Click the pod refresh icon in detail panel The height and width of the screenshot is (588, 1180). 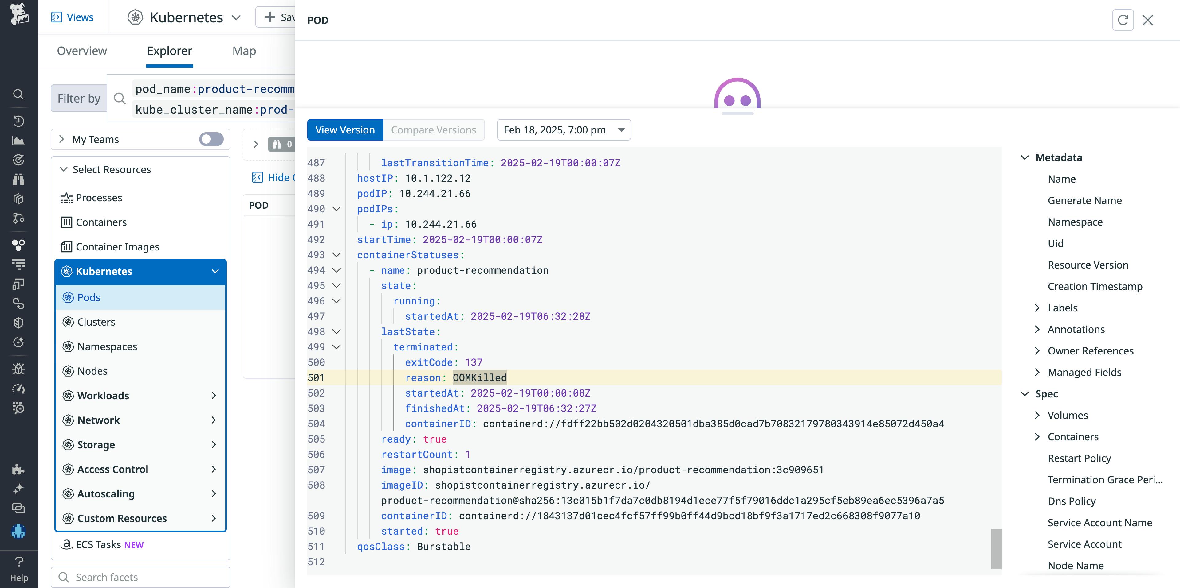pyautogui.click(x=1123, y=20)
